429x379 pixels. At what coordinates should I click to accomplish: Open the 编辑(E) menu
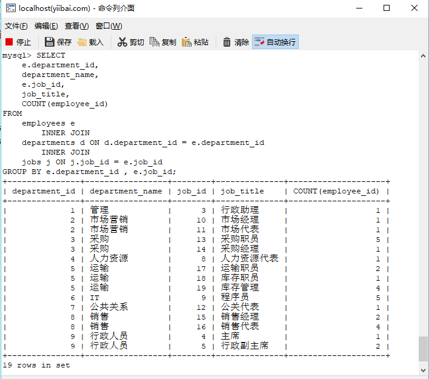coord(46,26)
